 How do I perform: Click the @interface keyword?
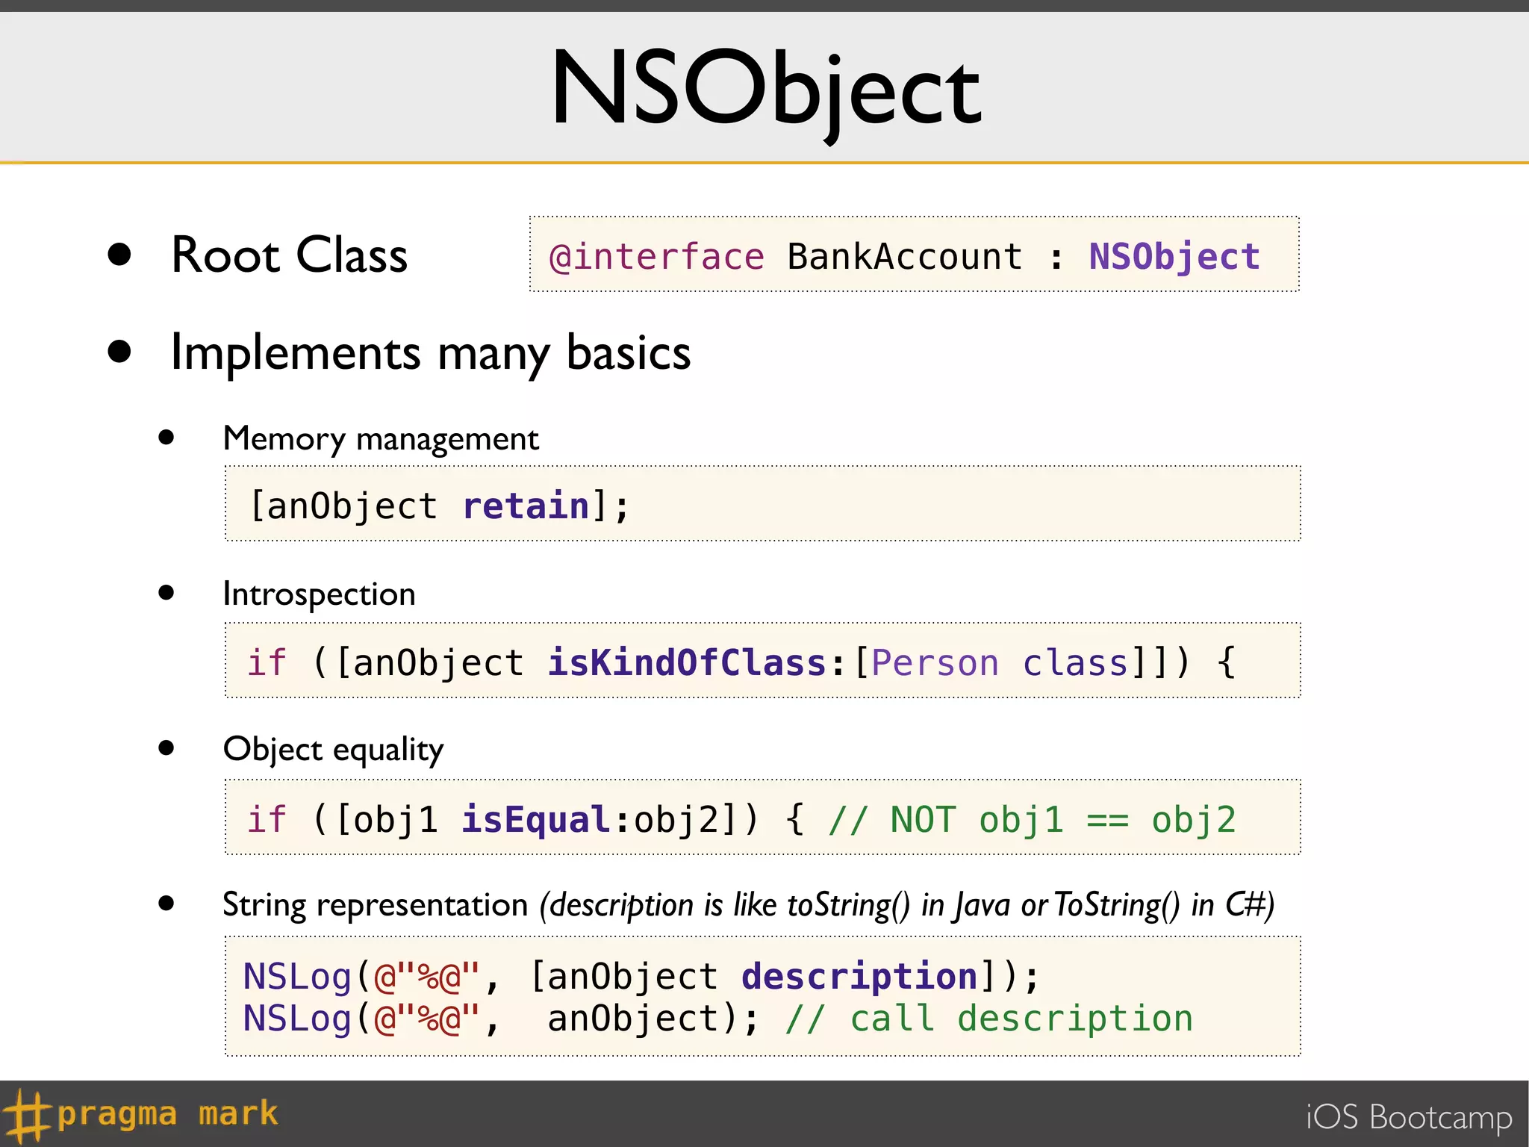[657, 257]
